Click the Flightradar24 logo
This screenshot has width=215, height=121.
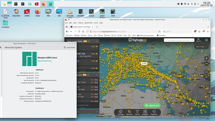tap(137, 40)
